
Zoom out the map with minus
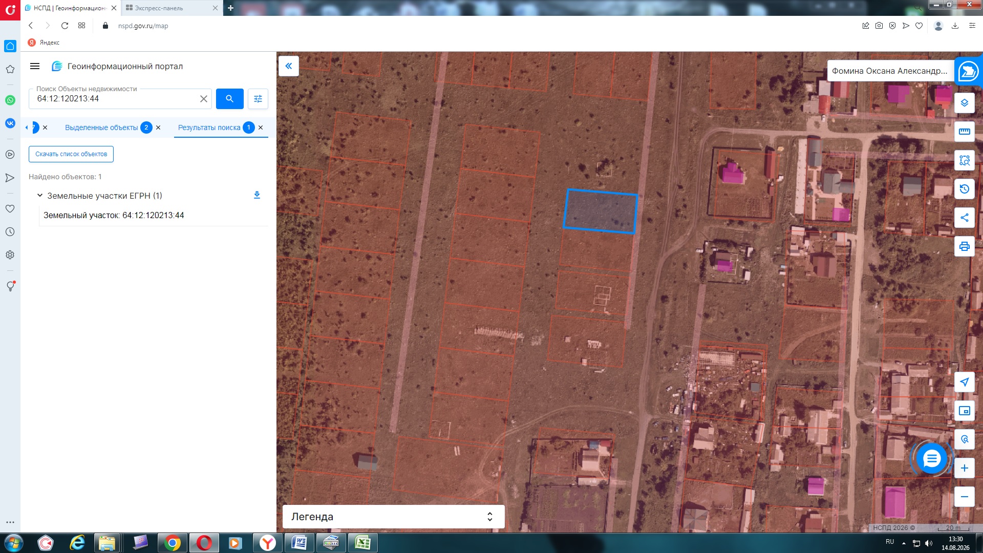click(x=964, y=497)
